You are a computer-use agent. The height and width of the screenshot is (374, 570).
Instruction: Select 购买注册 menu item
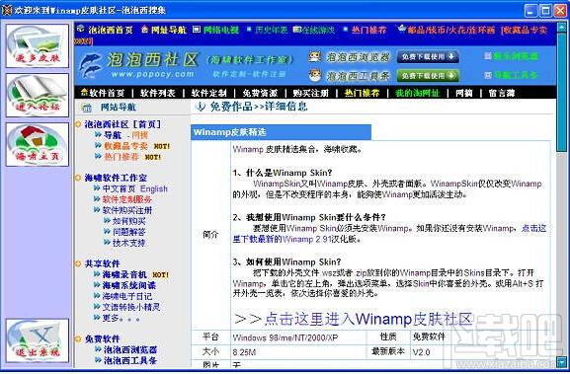tap(310, 93)
